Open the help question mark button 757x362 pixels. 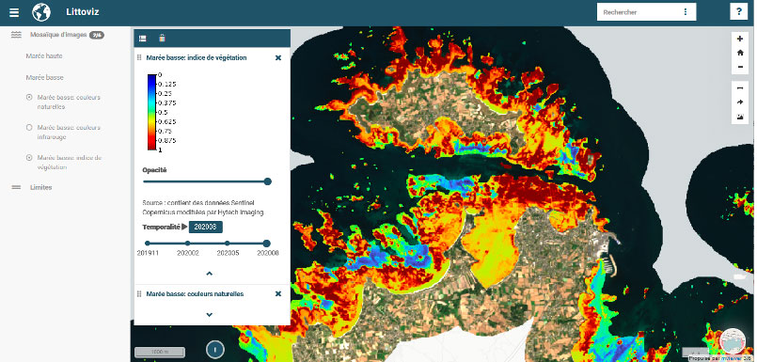[x=738, y=12]
